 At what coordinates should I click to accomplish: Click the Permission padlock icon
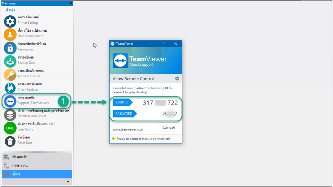pyautogui.click(x=10, y=48)
